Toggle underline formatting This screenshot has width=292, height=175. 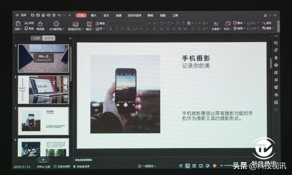(122, 28)
